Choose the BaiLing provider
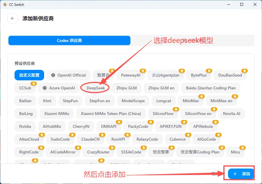 pyautogui.click(x=26, y=114)
